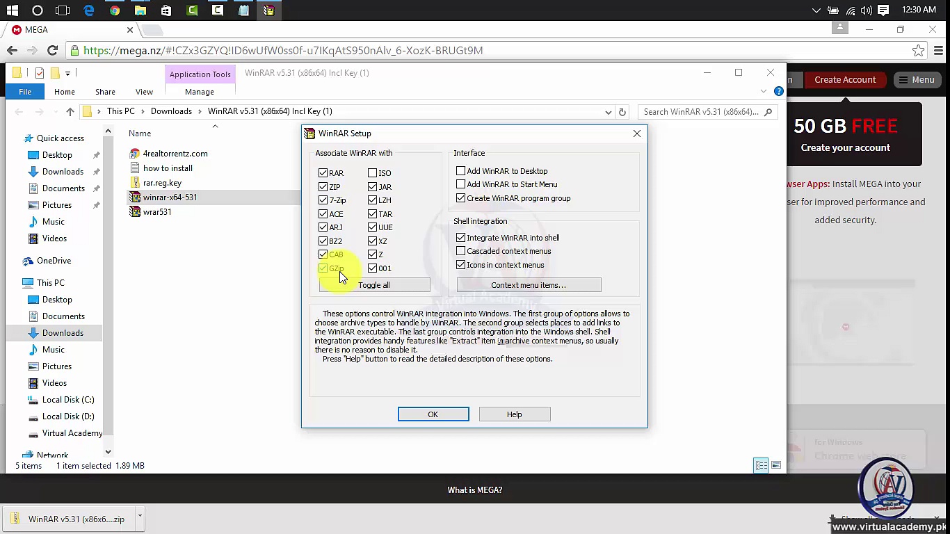Screen dimensions: 950x534
Task: Click the WinRAR setup icon on taskbar
Action: click(x=268, y=10)
